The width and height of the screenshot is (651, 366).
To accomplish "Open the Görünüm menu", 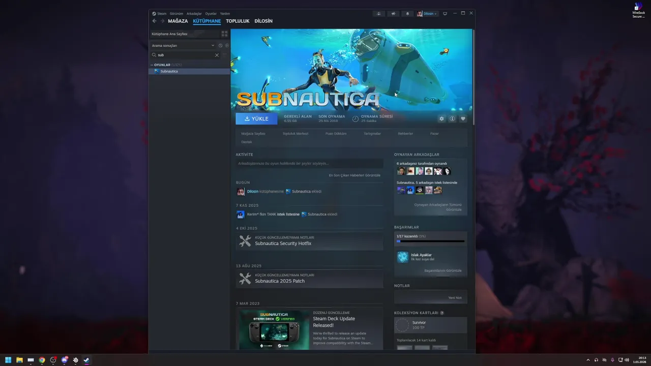I will (x=176, y=14).
